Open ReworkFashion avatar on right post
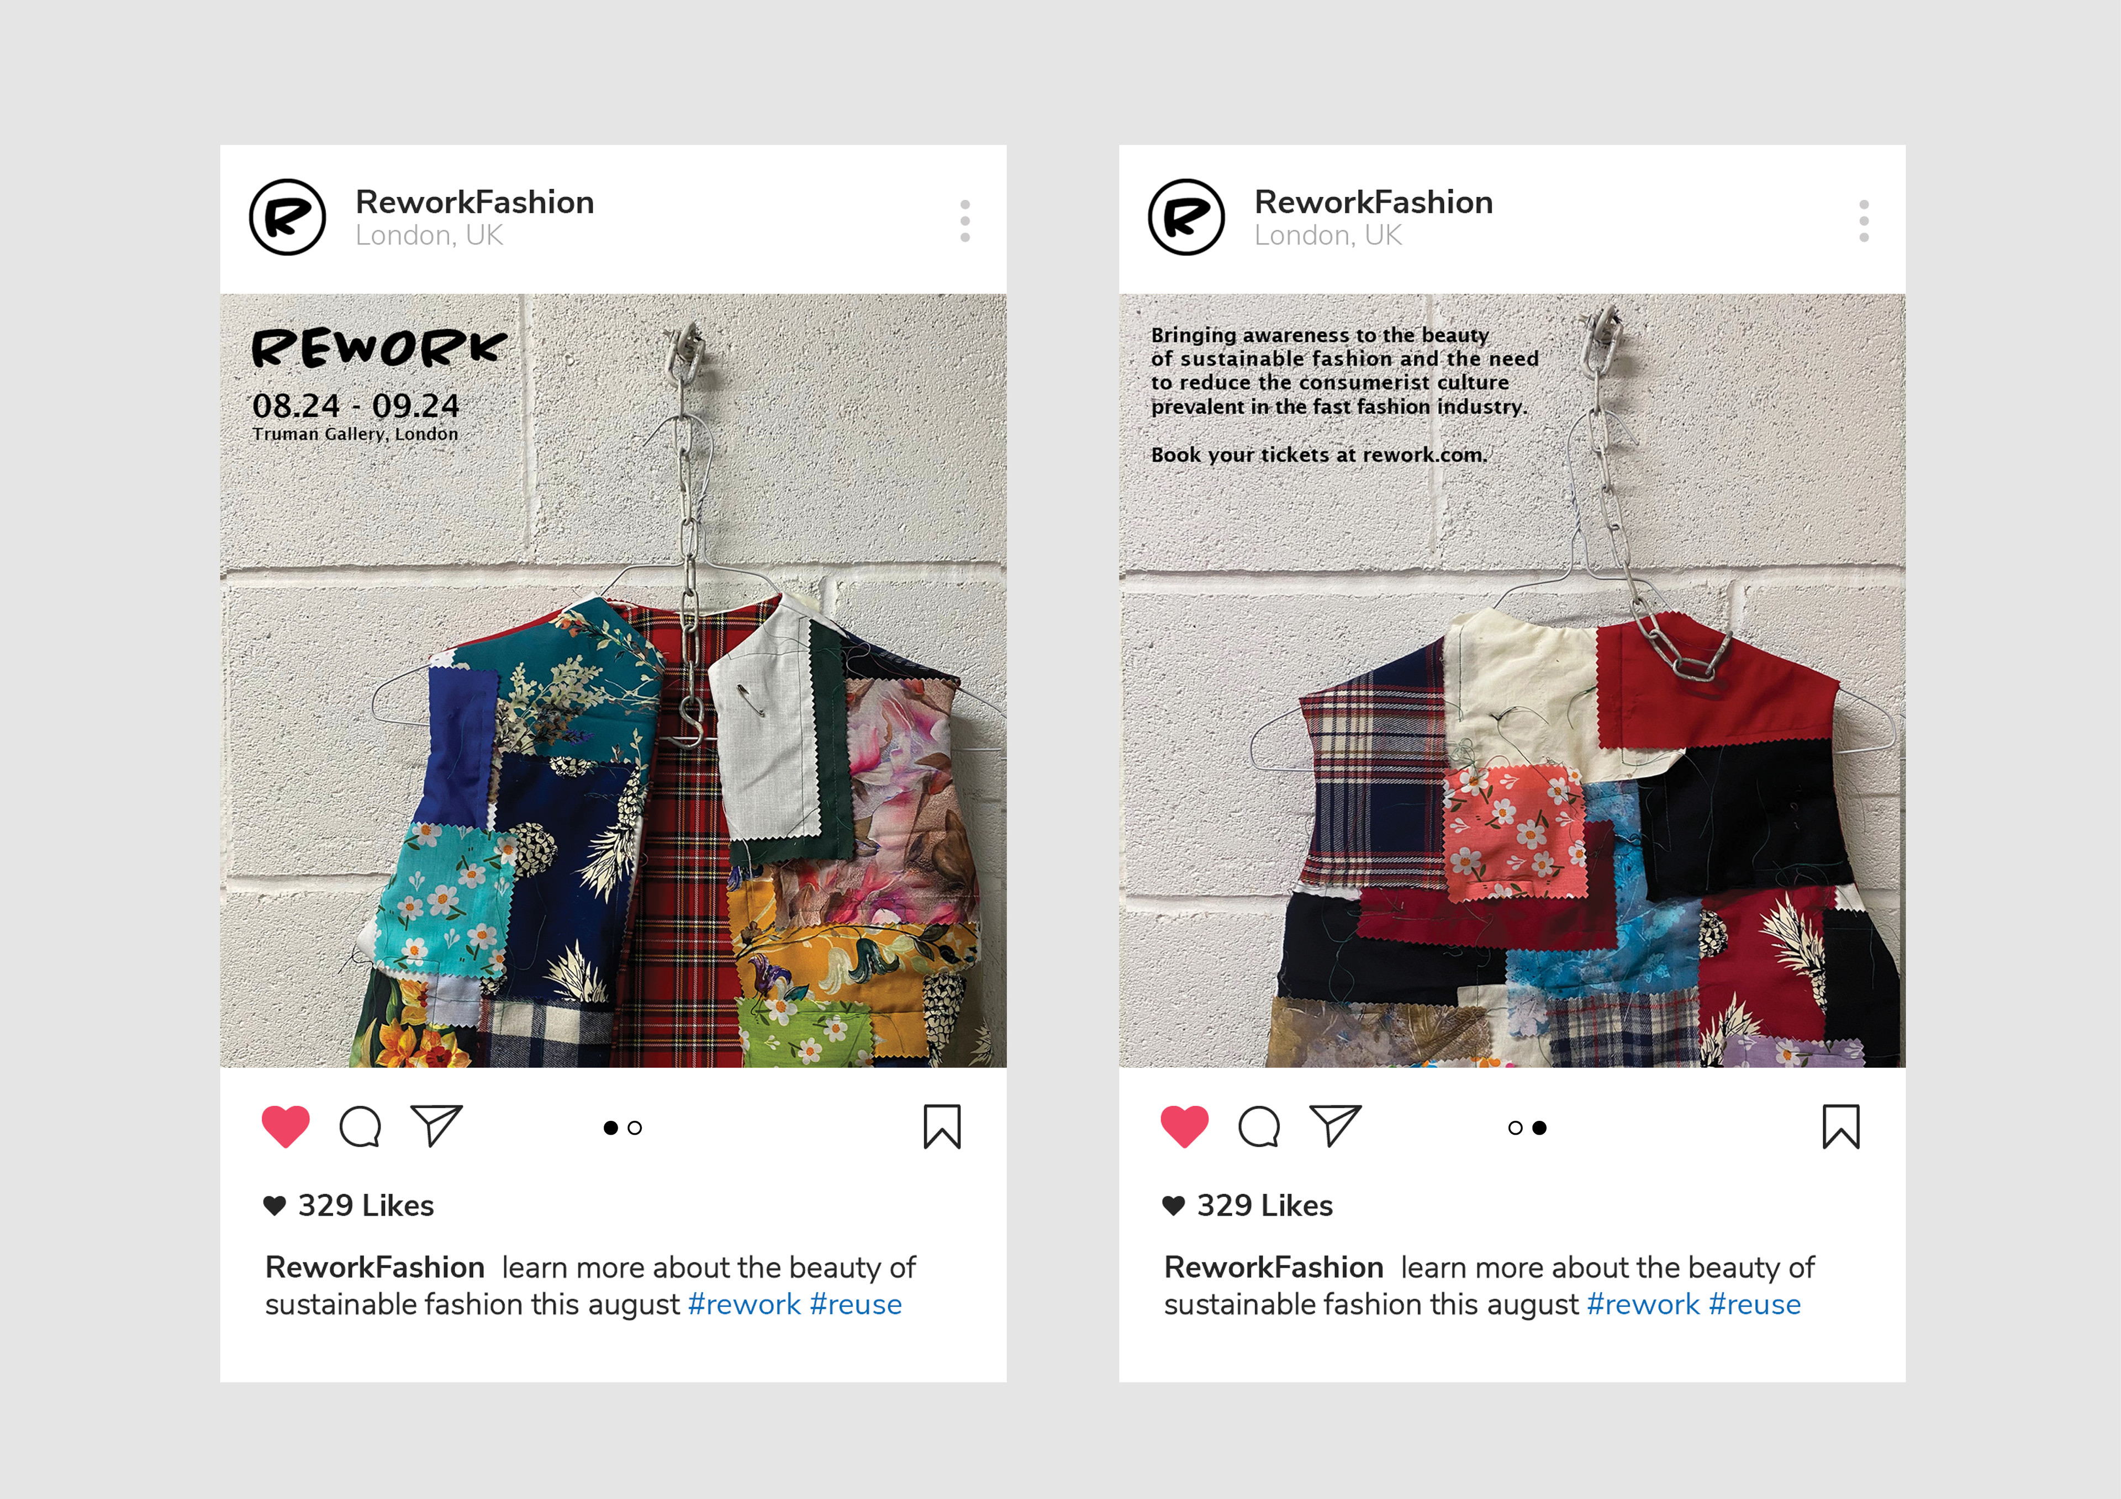 coord(1186,217)
